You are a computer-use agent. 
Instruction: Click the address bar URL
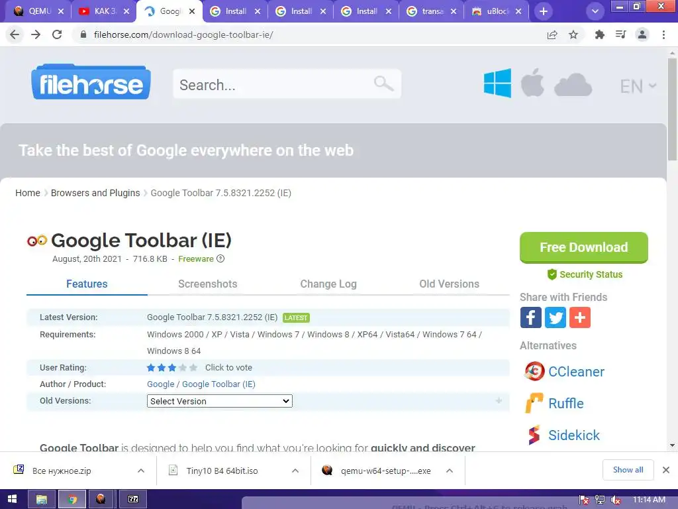click(183, 34)
